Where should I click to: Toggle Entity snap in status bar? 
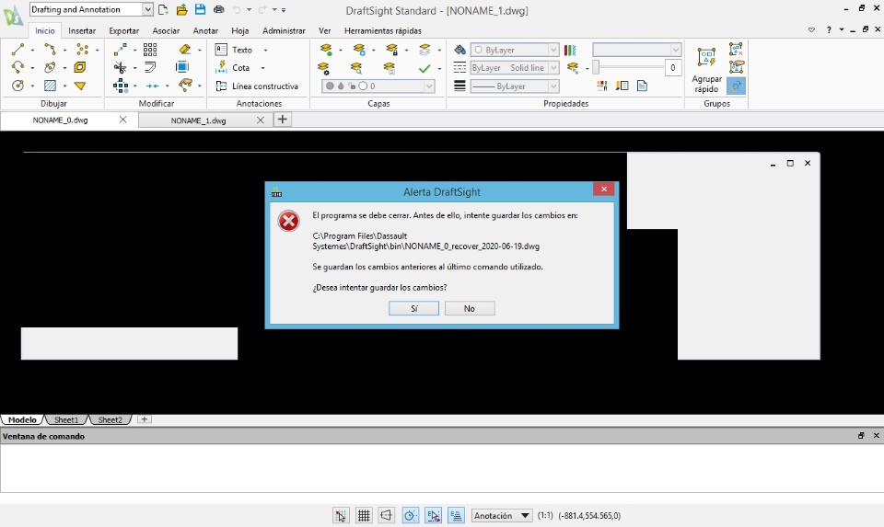pyautogui.click(x=433, y=515)
